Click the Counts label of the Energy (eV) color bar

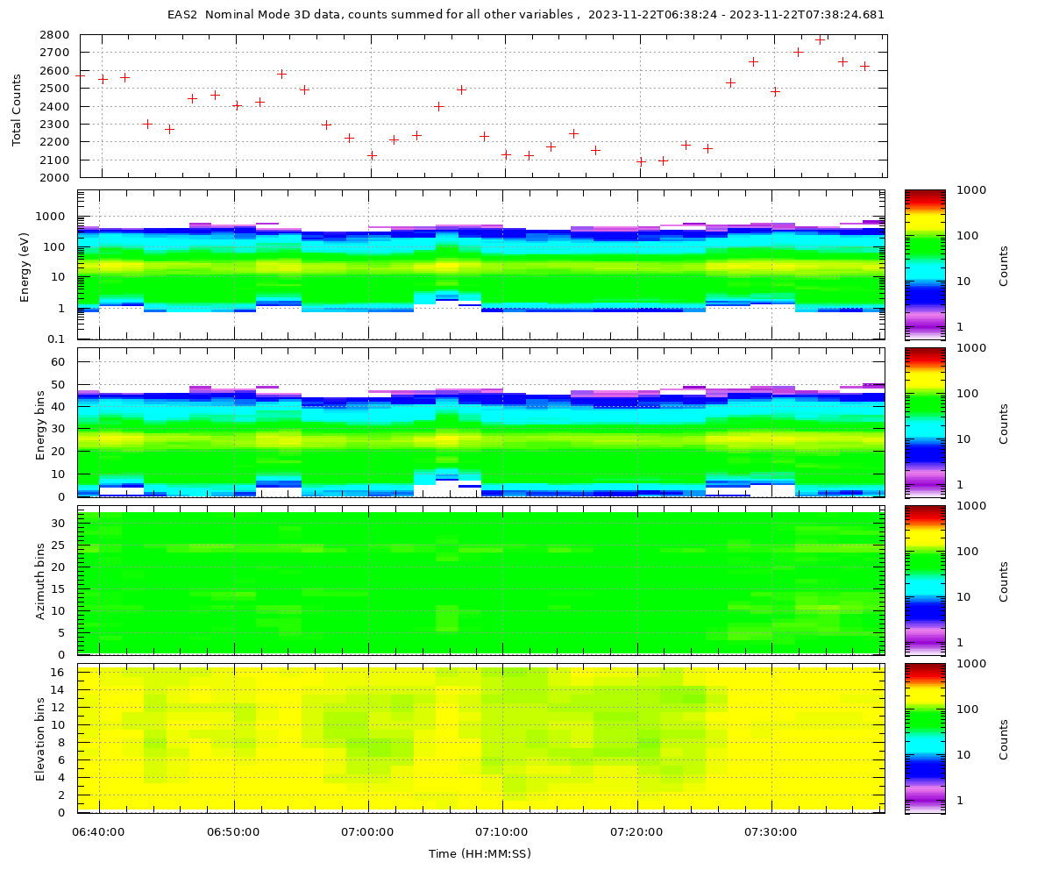pyautogui.click(x=1004, y=265)
